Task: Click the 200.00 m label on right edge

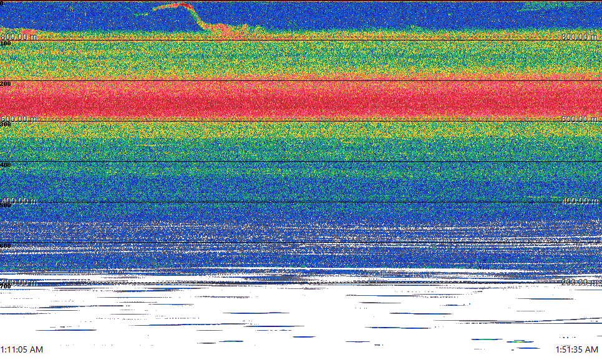Action: point(580,282)
